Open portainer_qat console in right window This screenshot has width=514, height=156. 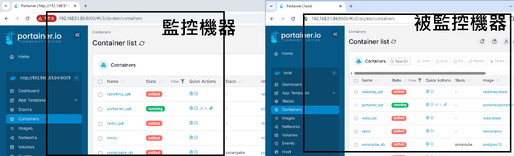pyautogui.click(x=441, y=104)
